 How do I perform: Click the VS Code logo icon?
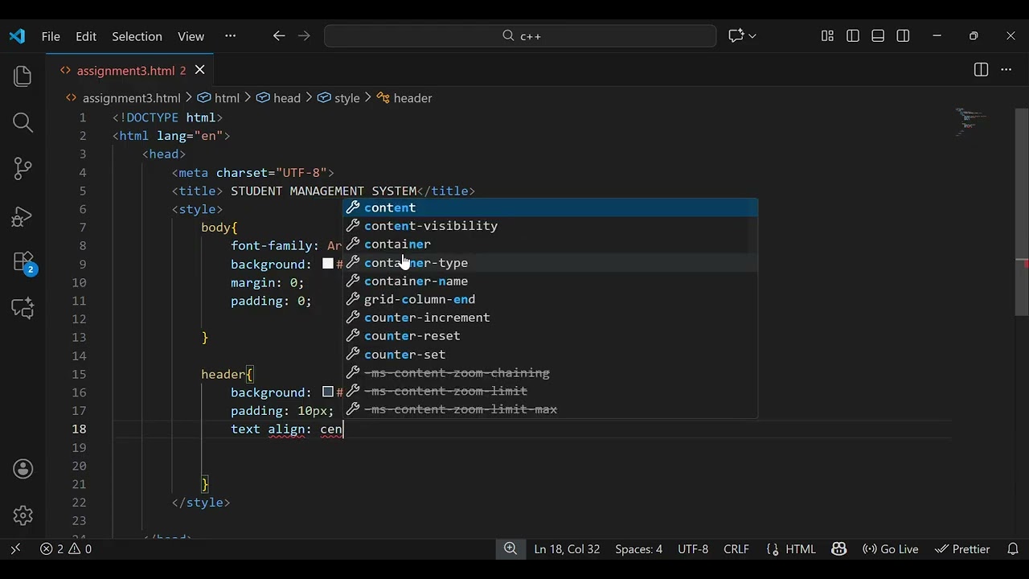pyautogui.click(x=17, y=36)
